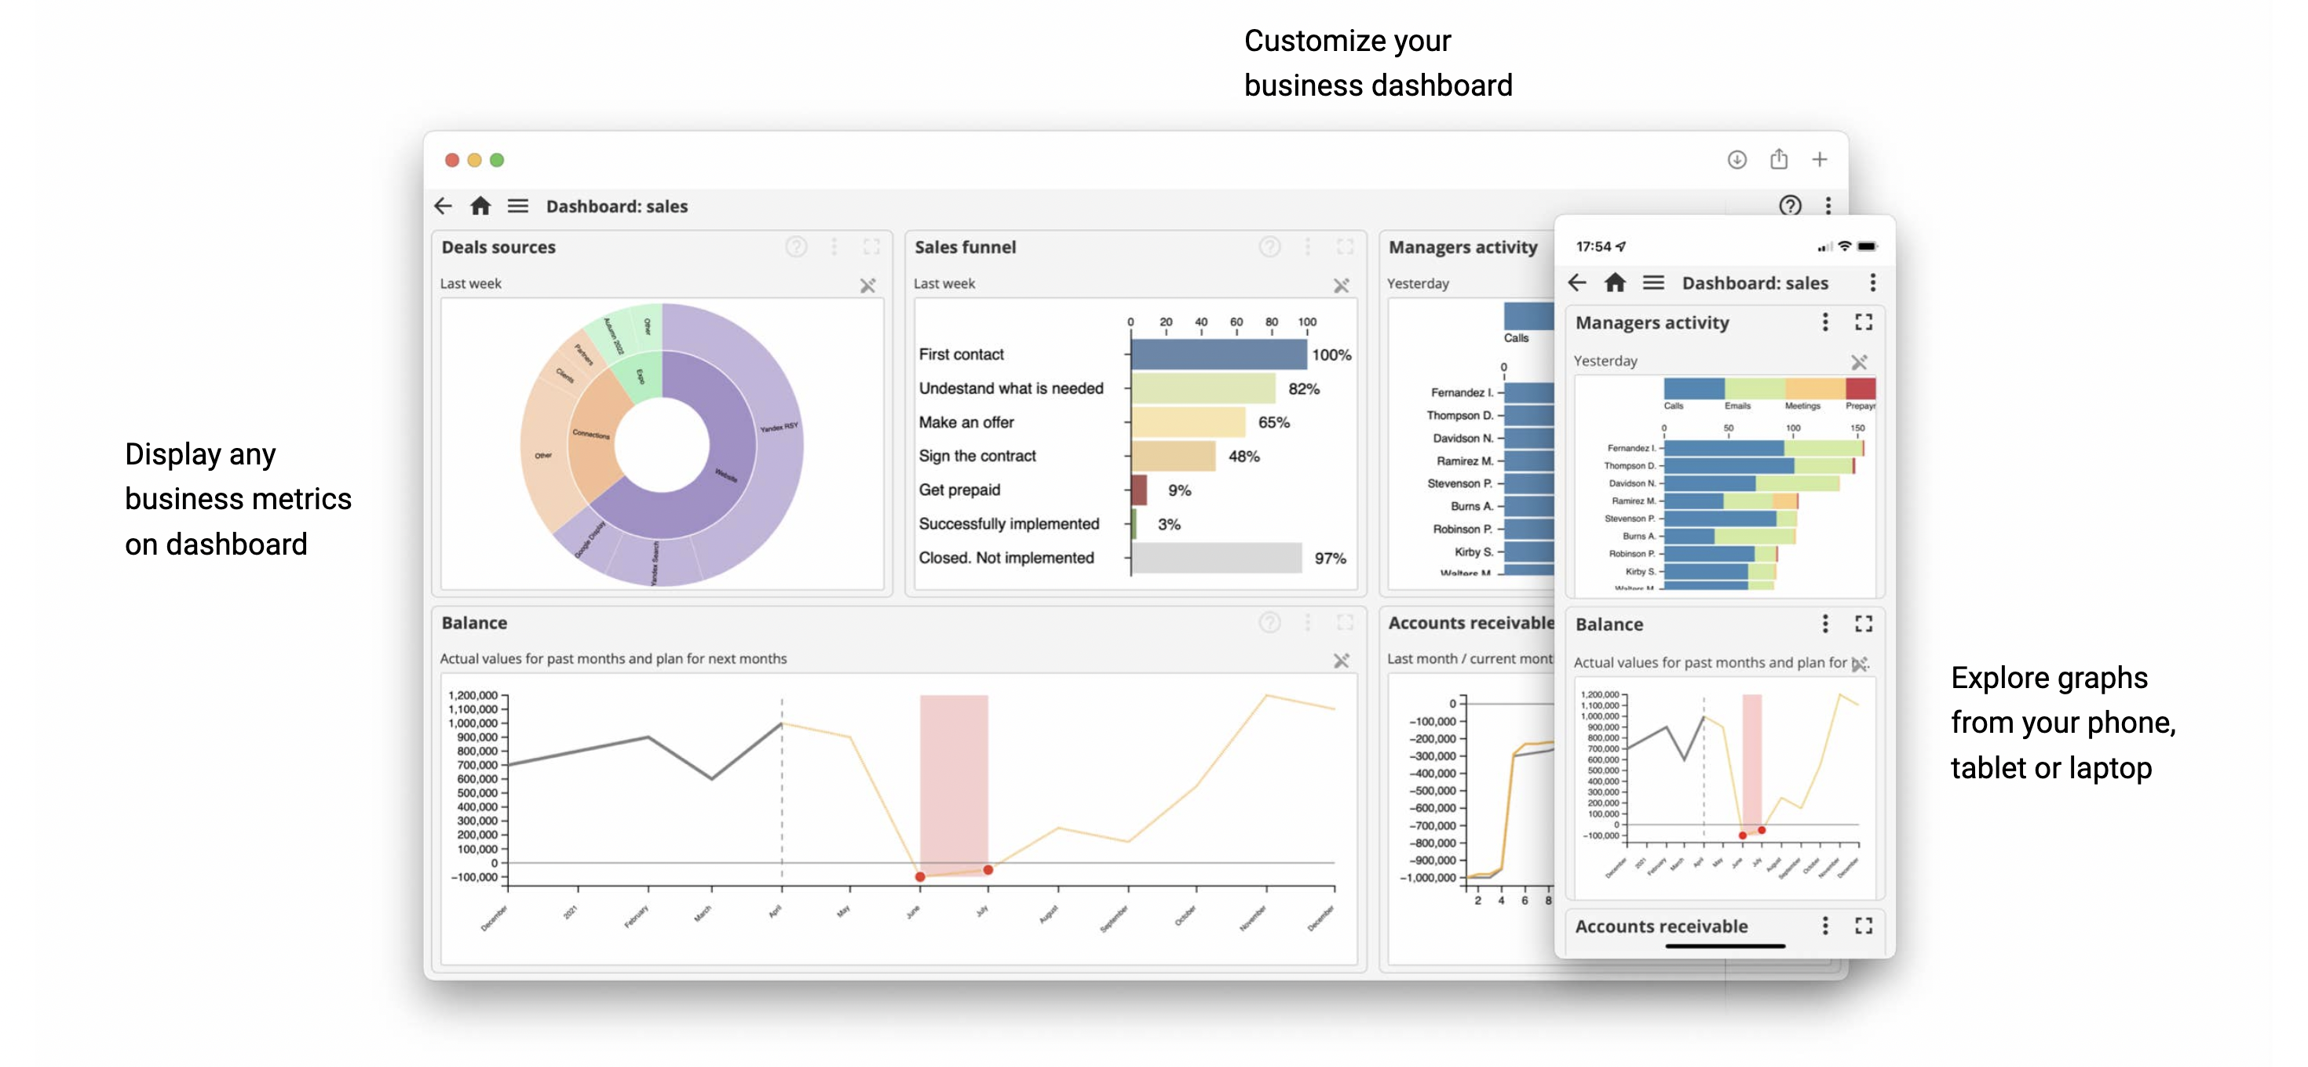This screenshot has width=2308, height=1067.
Task: Click help icon on Balance widget
Action: point(1269,623)
